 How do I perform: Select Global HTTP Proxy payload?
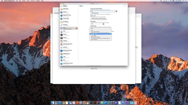[x=69, y=15]
